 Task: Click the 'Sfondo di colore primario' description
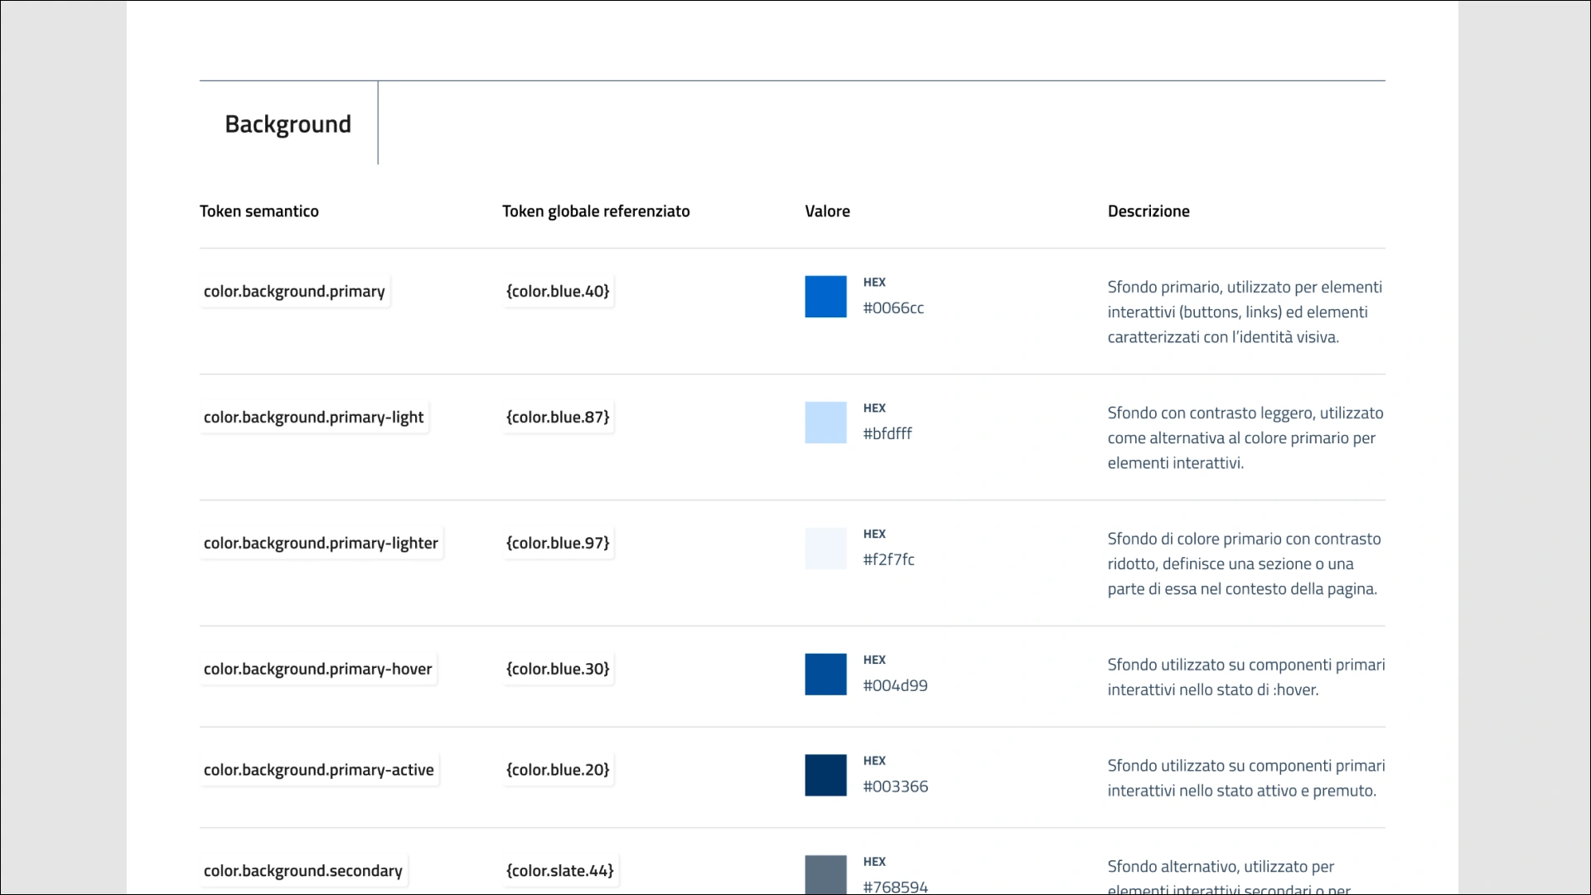pos(1245,564)
